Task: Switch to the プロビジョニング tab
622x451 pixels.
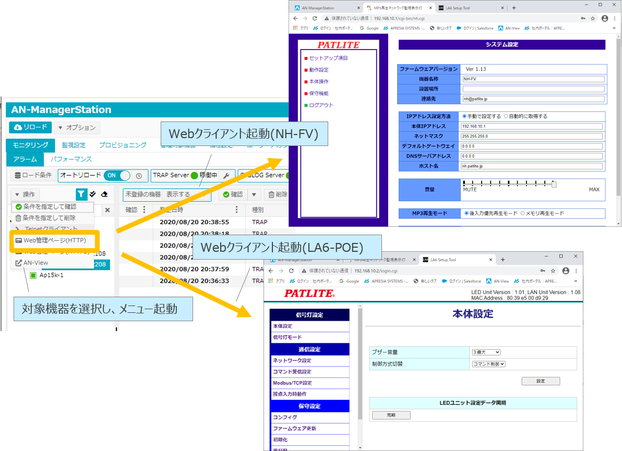Action: (123, 145)
